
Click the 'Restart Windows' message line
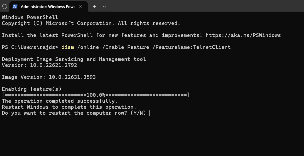pyautogui.click(x=68, y=107)
